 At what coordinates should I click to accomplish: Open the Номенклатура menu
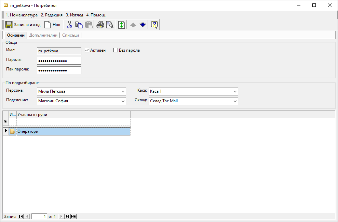click(22, 15)
